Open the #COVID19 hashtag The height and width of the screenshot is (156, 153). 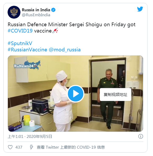(20, 31)
